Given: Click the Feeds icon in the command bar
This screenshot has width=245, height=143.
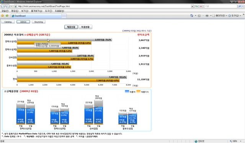Looking at the screenshot, I should [x=199, y=16].
